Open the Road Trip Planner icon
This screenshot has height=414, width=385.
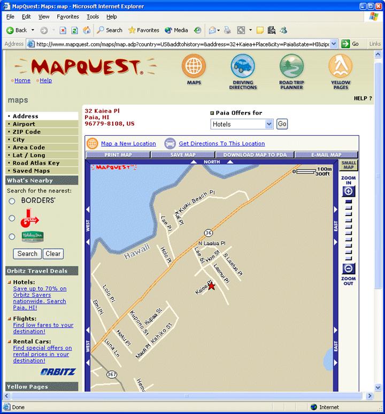[291, 66]
